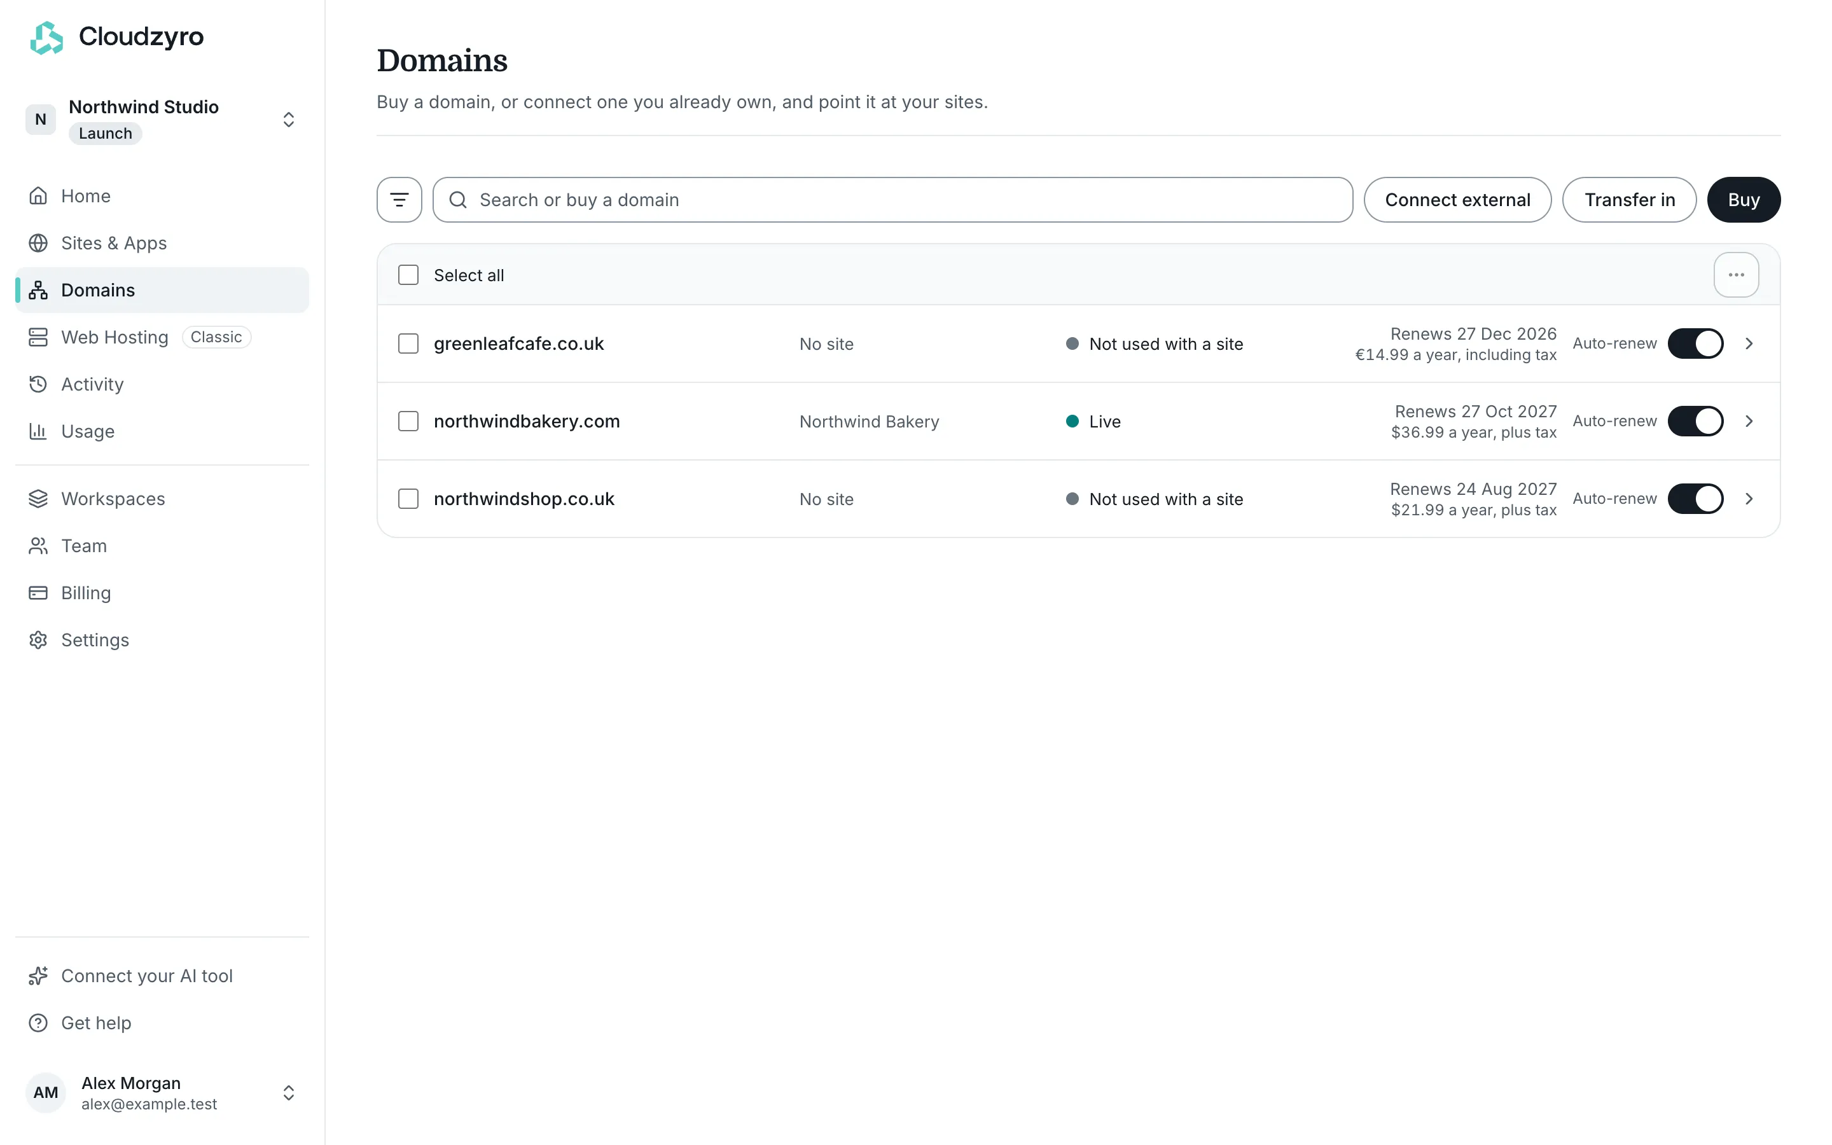This screenshot has width=1832, height=1145.
Task: Click the AM user avatar
Action: (x=45, y=1093)
